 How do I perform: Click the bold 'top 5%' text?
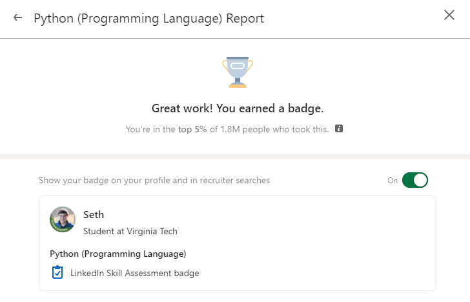click(x=193, y=129)
